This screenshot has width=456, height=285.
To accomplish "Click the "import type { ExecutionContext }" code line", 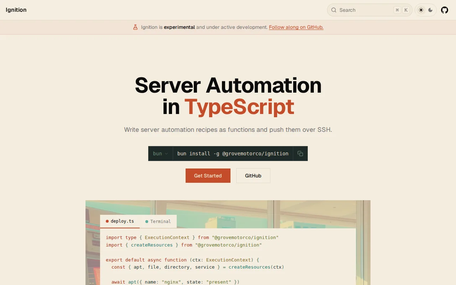I will pos(192,237).
